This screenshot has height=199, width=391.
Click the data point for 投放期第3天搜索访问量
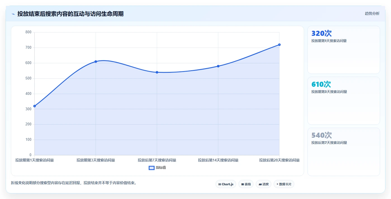(96, 62)
